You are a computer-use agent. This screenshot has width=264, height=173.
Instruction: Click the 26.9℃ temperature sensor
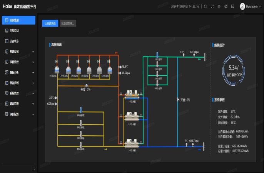120,67
